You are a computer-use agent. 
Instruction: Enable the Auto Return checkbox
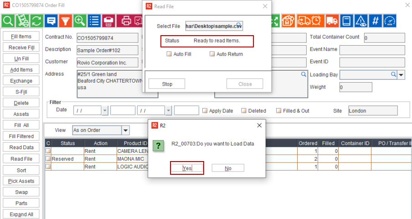[x=212, y=54]
